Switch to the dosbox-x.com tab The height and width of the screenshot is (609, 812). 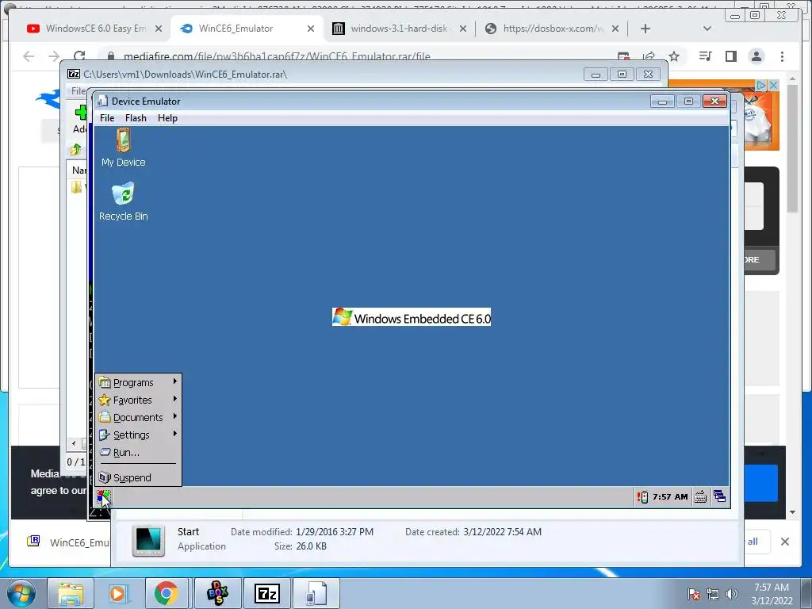coord(553,29)
